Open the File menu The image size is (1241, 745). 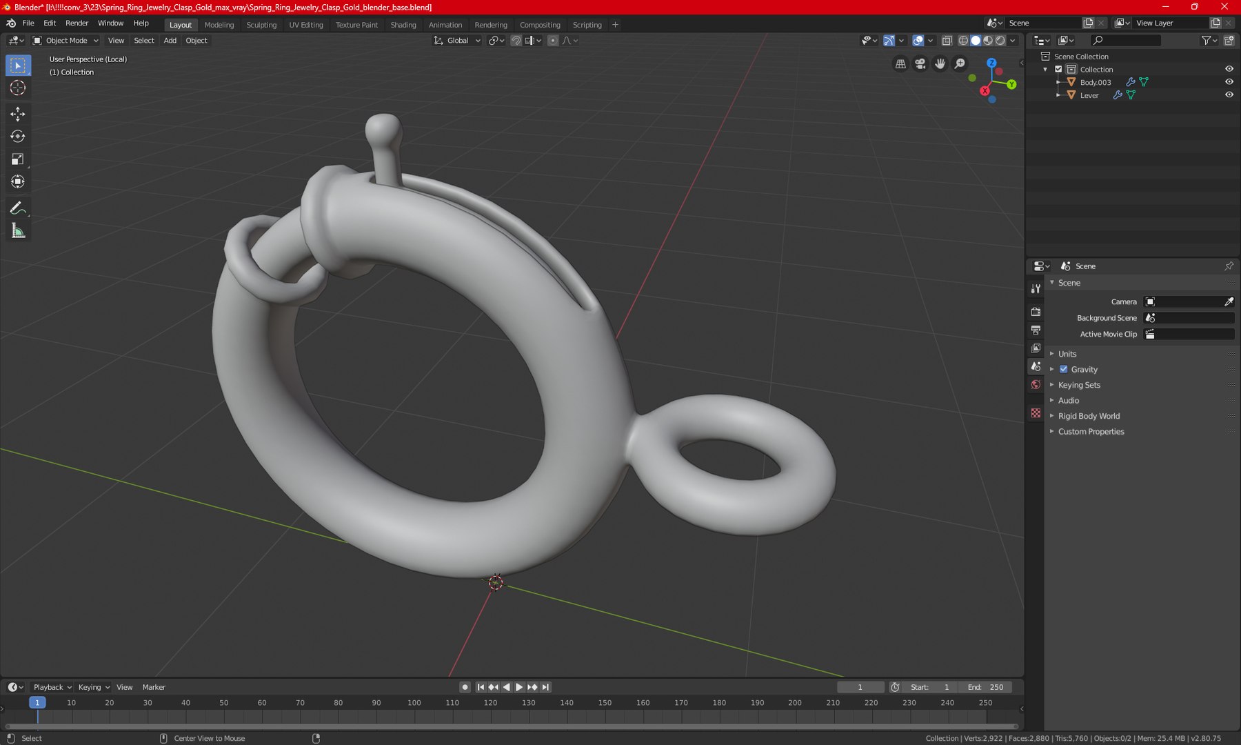pos(28,23)
